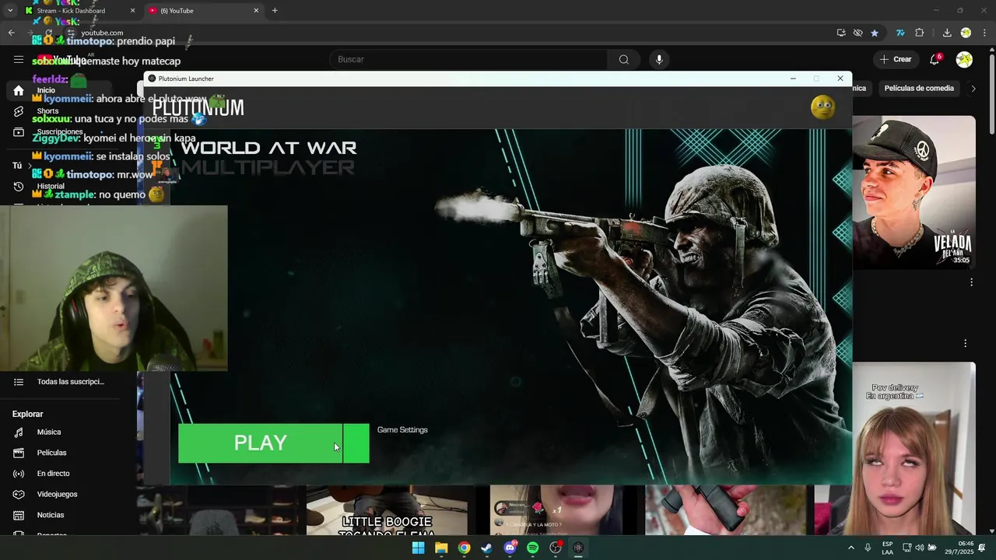The width and height of the screenshot is (996, 560).
Task: Show more filter chips with right arrow
Action: coord(973,89)
